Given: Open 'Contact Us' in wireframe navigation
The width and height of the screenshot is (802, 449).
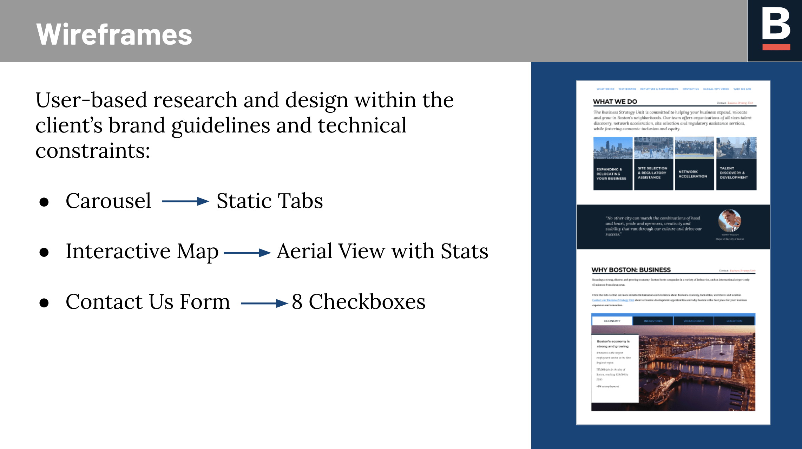Looking at the screenshot, I should point(691,89).
